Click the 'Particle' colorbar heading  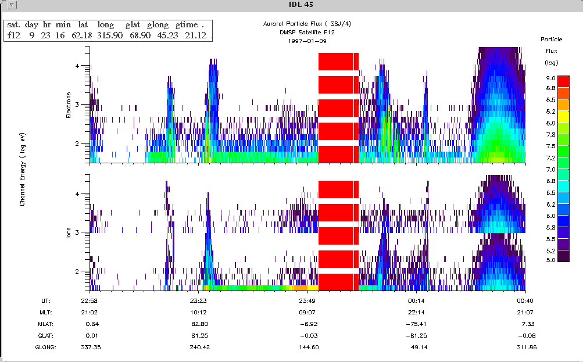tap(552, 40)
